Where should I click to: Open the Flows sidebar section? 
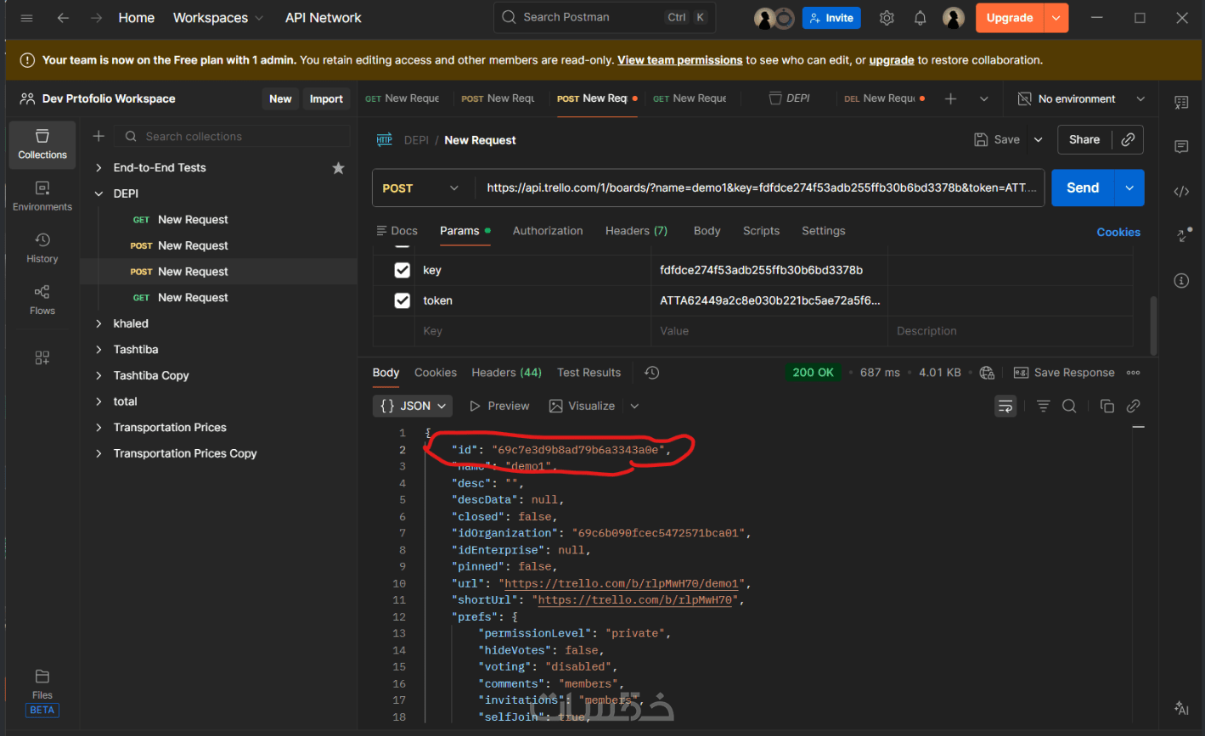click(42, 300)
